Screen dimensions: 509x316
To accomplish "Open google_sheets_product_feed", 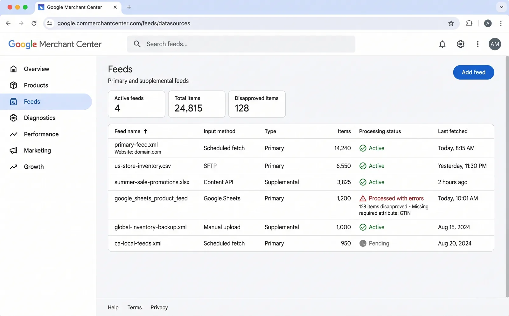I will point(151,198).
